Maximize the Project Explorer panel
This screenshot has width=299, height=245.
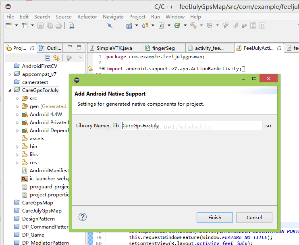tap(79, 47)
